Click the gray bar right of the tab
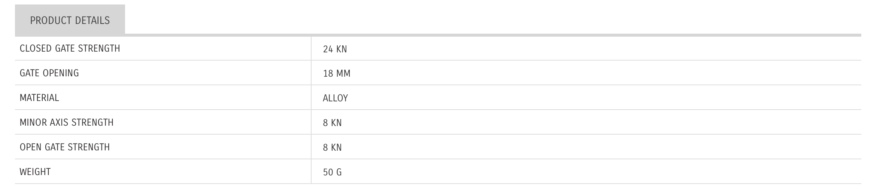The width and height of the screenshot is (877, 190). 487,35
